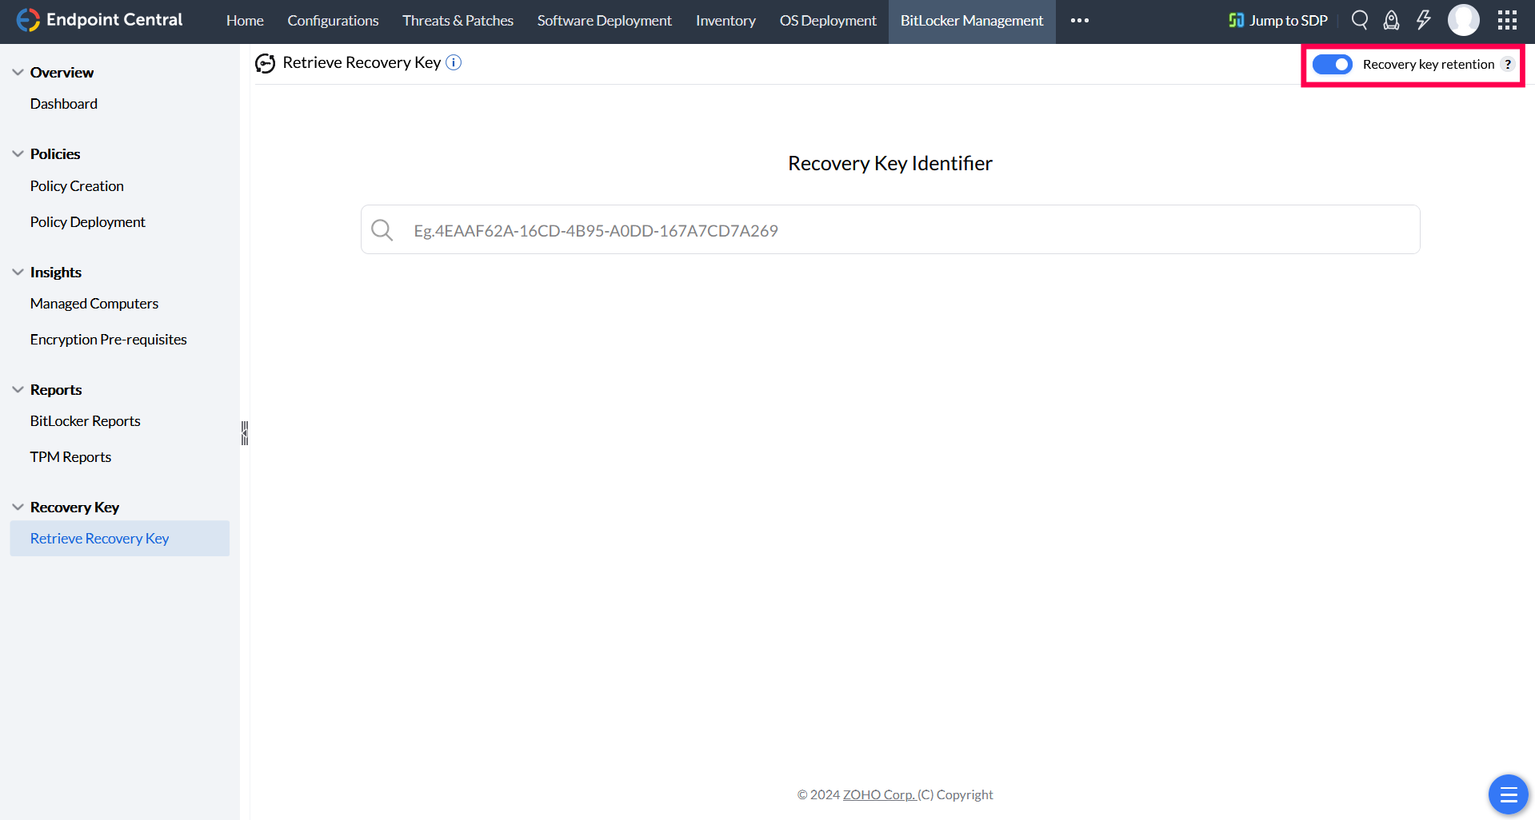Collapse the Overview section
Image resolution: width=1535 pixels, height=820 pixels.
point(18,72)
